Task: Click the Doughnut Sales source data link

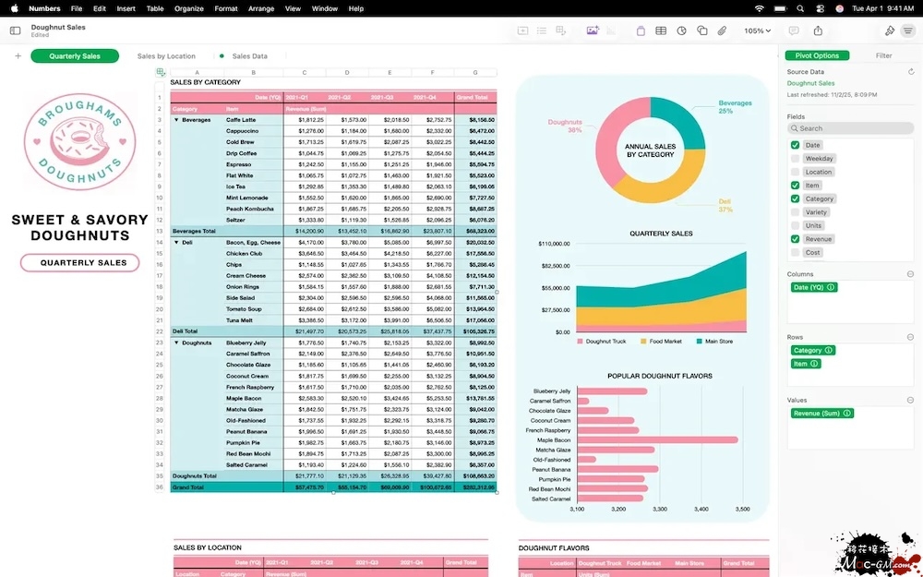Action: (810, 83)
